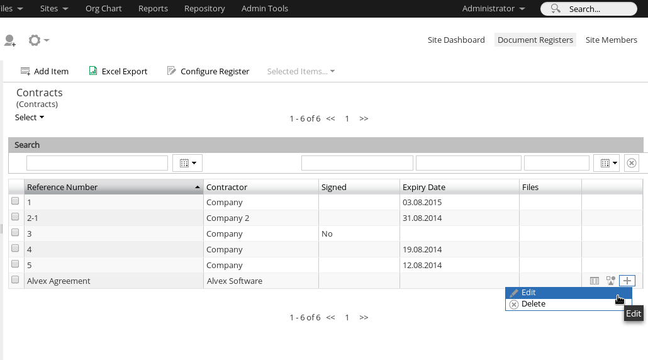Open the Sites dropdown in the top bar
This screenshot has height=360, width=648.
click(x=53, y=9)
